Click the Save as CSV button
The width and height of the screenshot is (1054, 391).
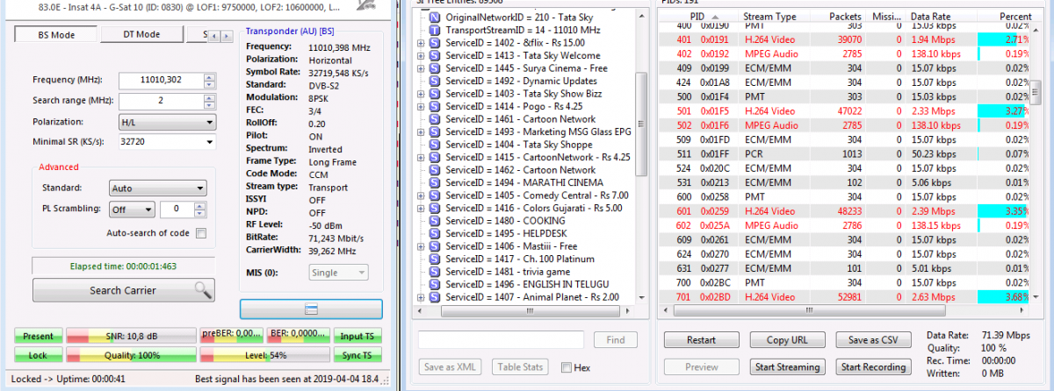[x=874, y=340]
